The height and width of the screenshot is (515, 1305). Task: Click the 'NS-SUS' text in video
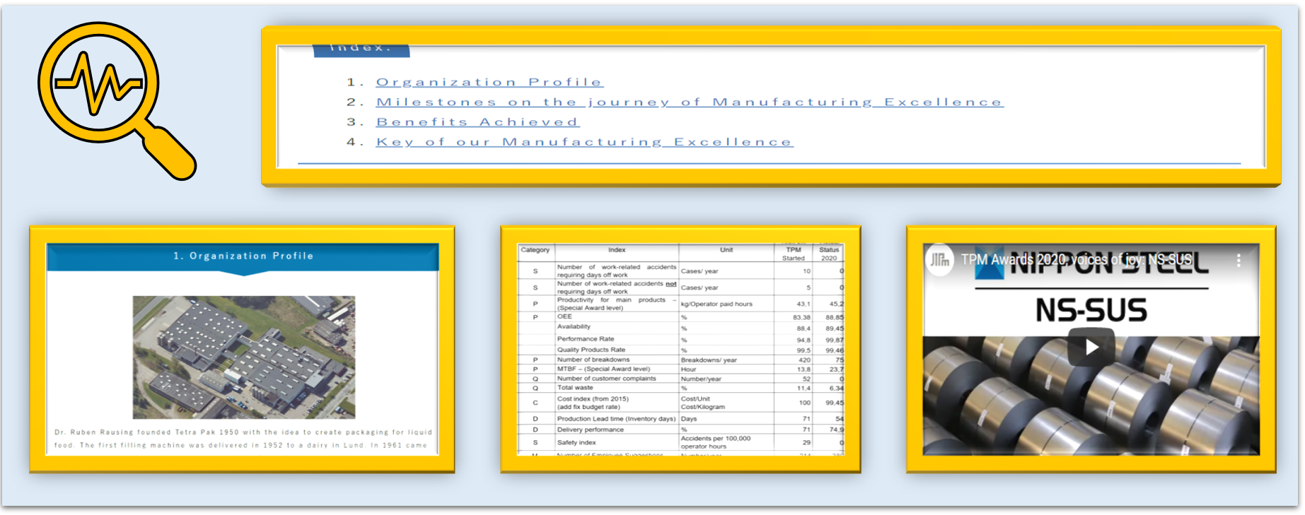[1091, 310]
